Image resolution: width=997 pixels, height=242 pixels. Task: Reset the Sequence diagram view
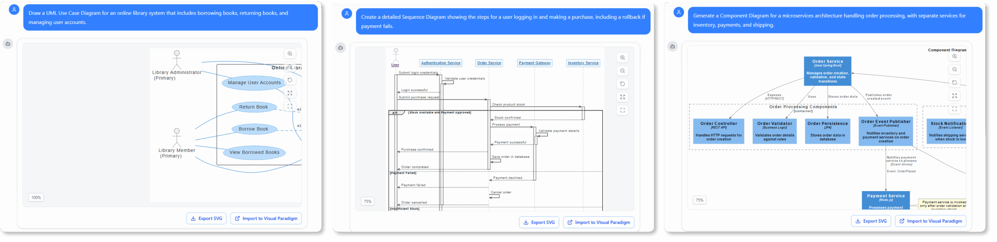tap(622, 84)
